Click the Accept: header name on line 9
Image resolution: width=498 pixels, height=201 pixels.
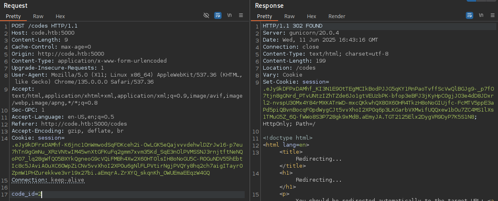pyautogui.click(x=23, y=89)
